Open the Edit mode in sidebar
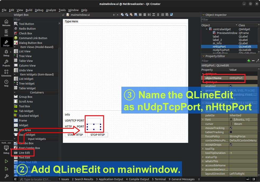Image resolution: width=260 pixels, height=182 pixels. tap(6, 33)
